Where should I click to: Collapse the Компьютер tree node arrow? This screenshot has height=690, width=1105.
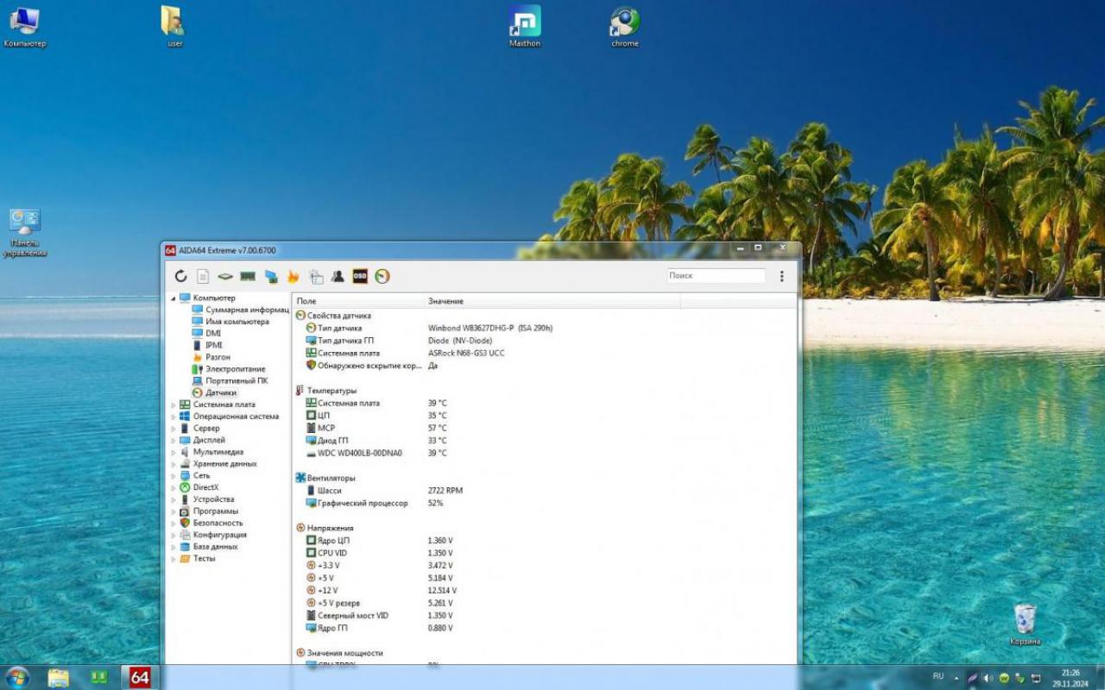tap(173, 298)
